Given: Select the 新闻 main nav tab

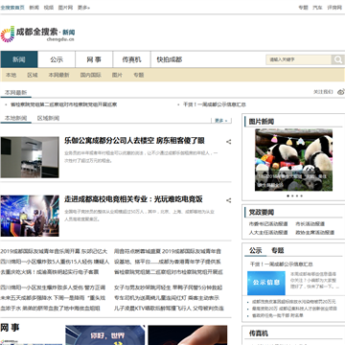Looking at the screenshot, I should pyautogui.click(x=19, y=59).
